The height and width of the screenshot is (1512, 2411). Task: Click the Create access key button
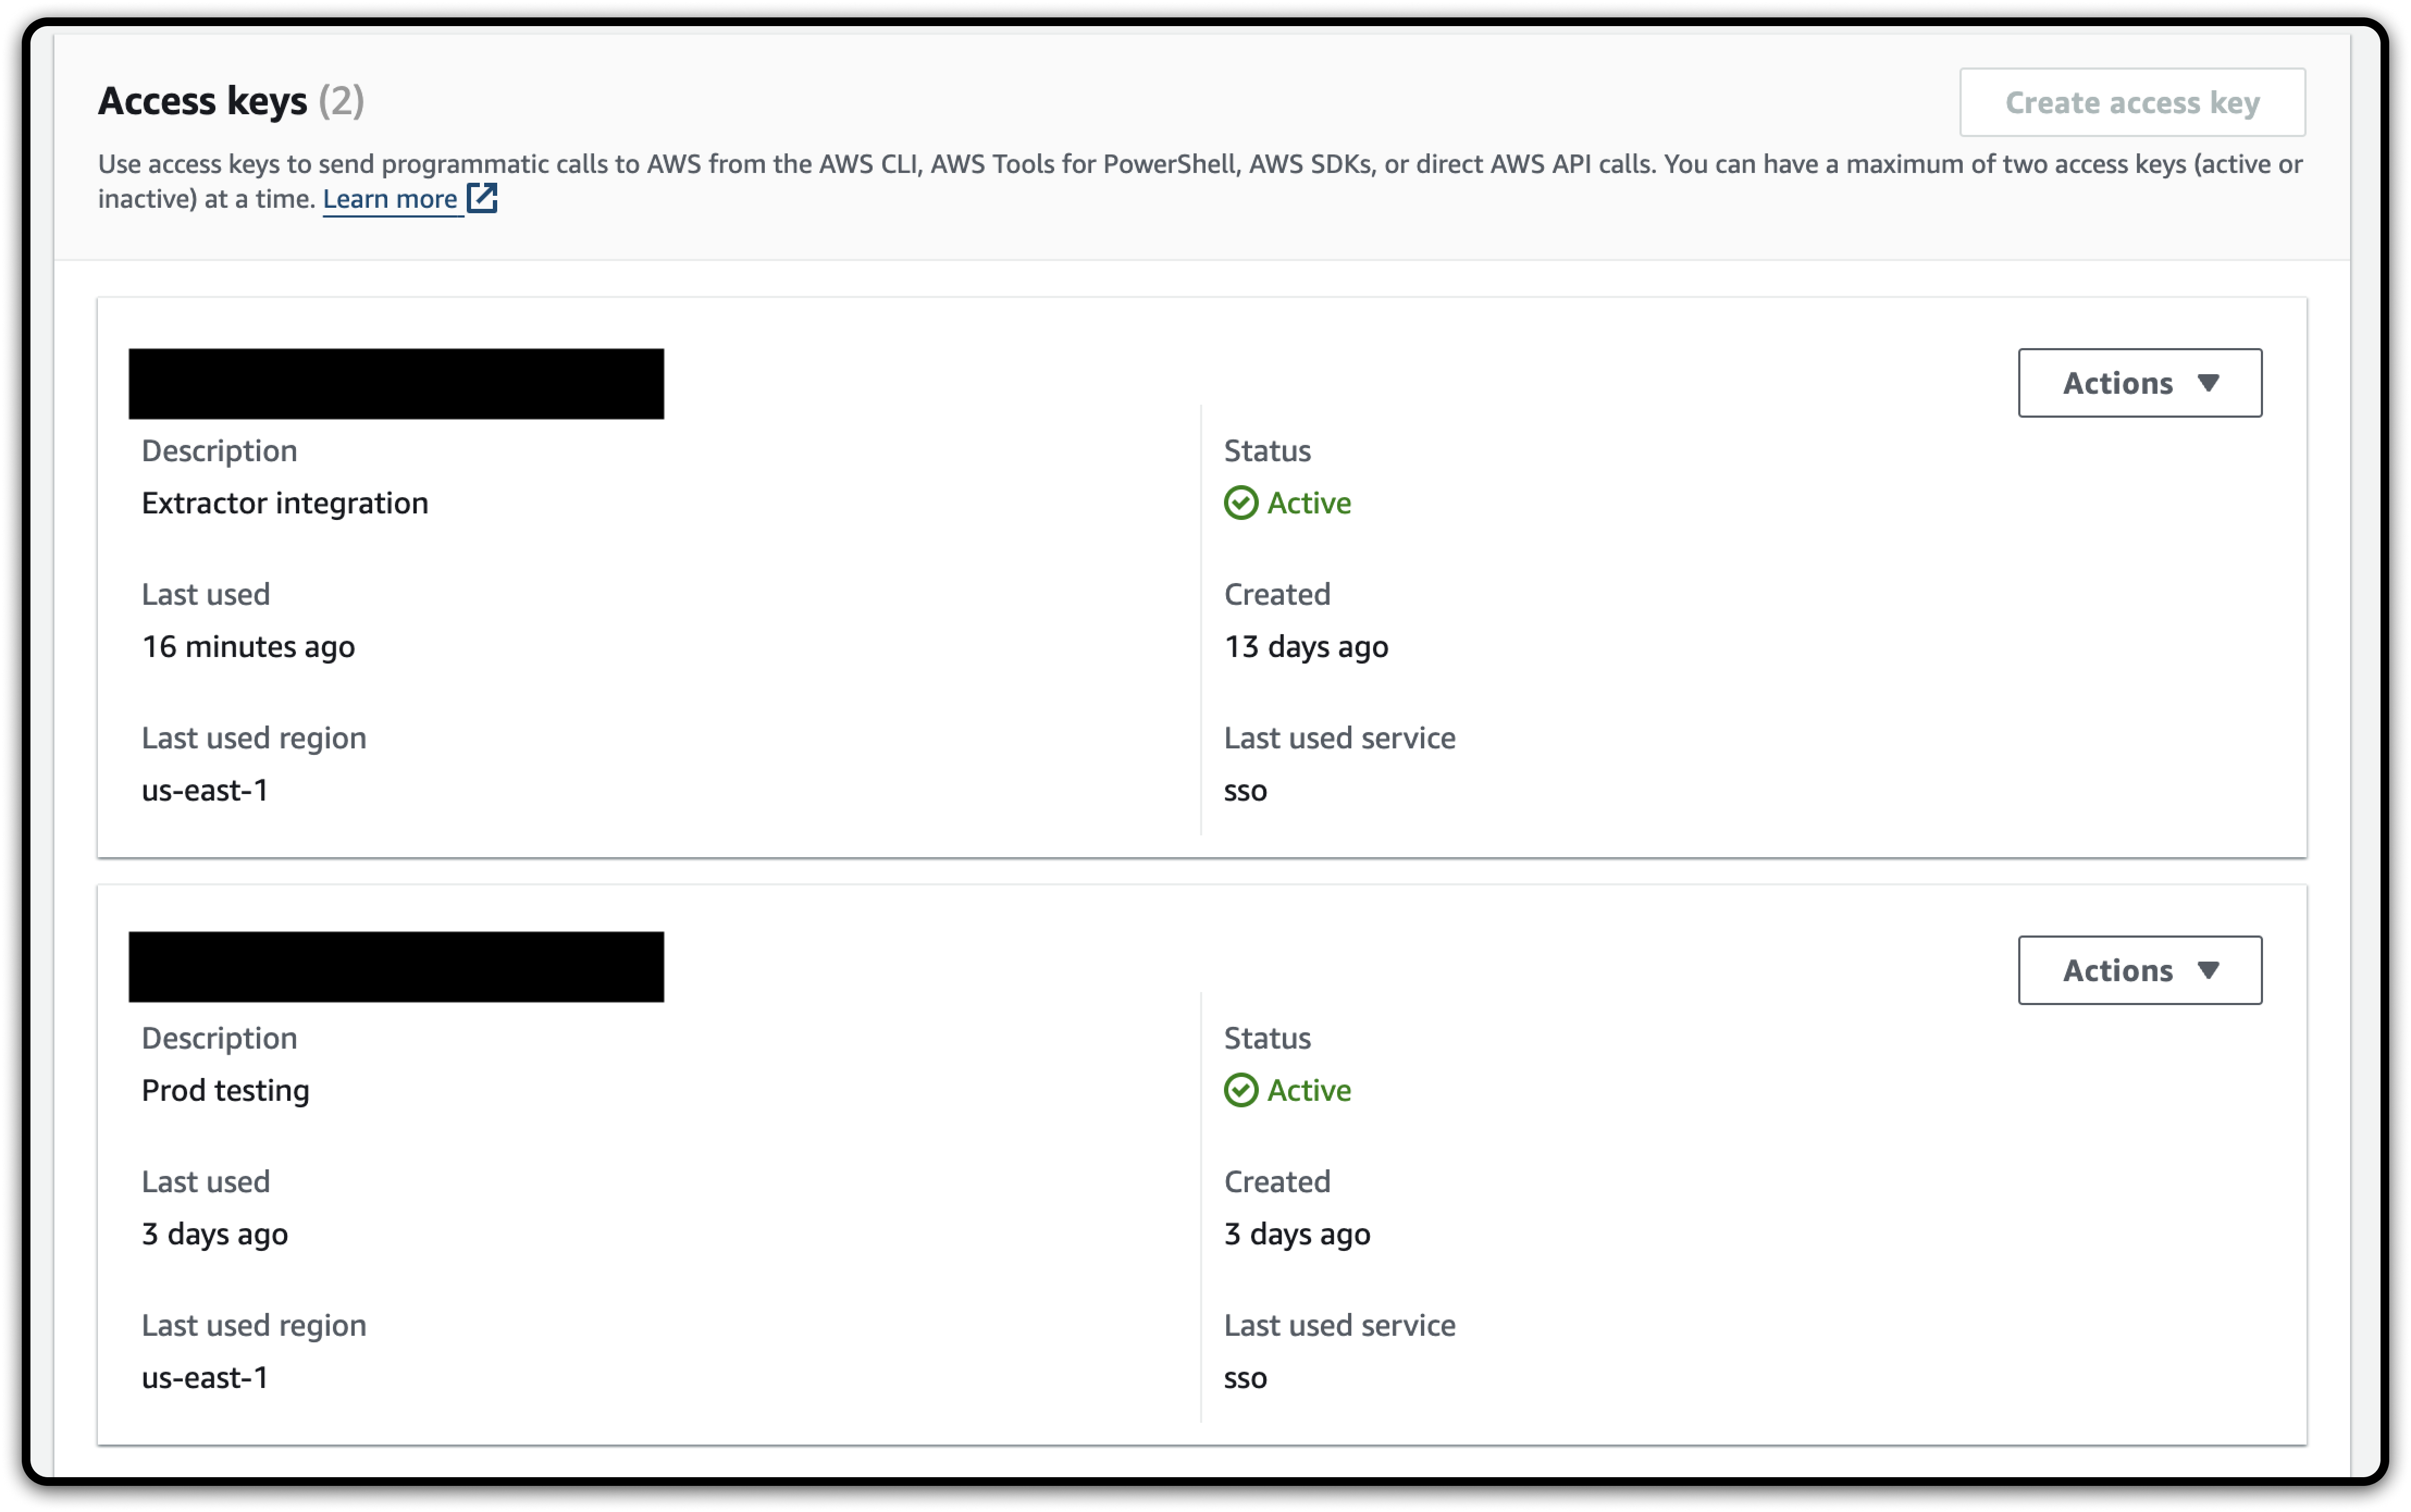pyautogui.click(x=2131, y=102)
